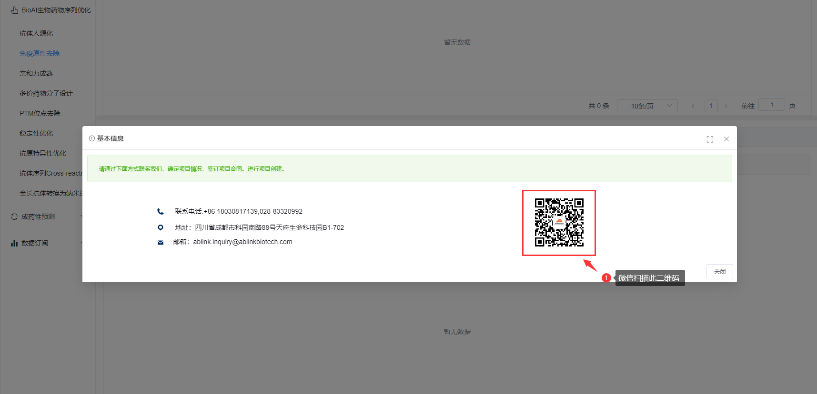817x394 pixels.
Task: Select 免疫原性去除 in the sidebar
Action: tap(40, 53)
